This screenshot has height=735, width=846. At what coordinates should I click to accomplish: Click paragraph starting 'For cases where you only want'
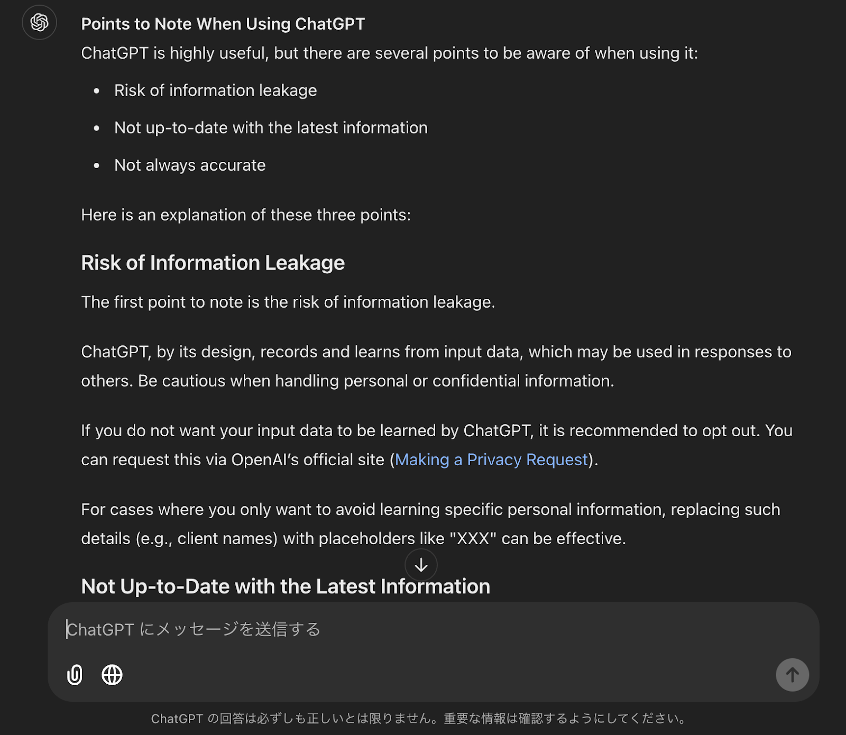[431, 523]
